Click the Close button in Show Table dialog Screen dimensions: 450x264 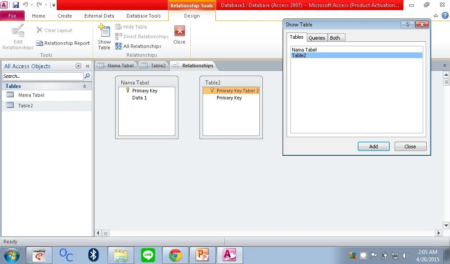tap(410, 146)
